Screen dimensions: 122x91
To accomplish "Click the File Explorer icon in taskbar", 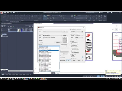I will tap(8, 79).
